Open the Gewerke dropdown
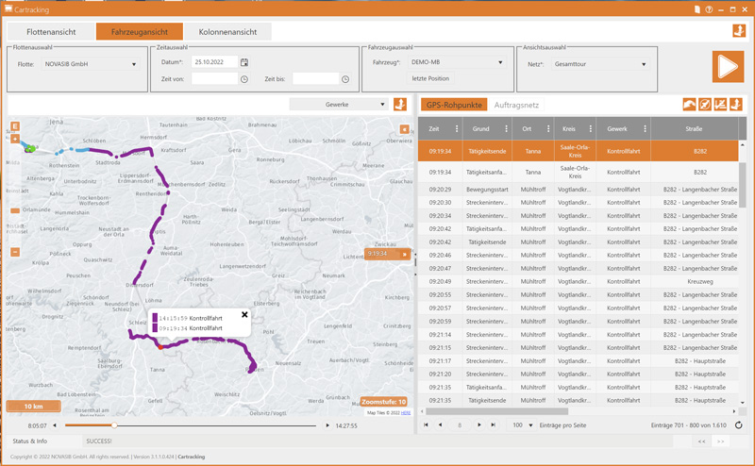The width and height of the screenshot is (755, 466). 340,105
